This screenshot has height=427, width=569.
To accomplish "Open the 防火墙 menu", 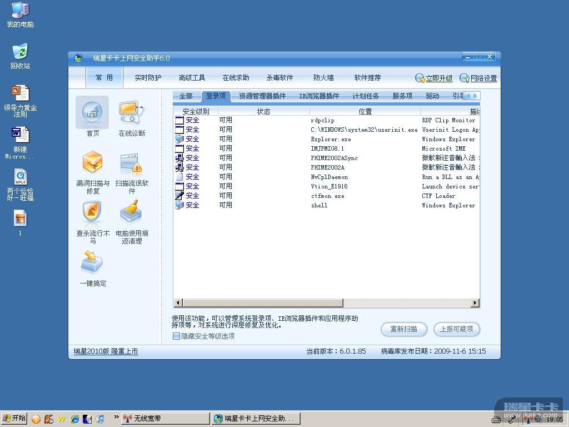I will coord(323,78).
